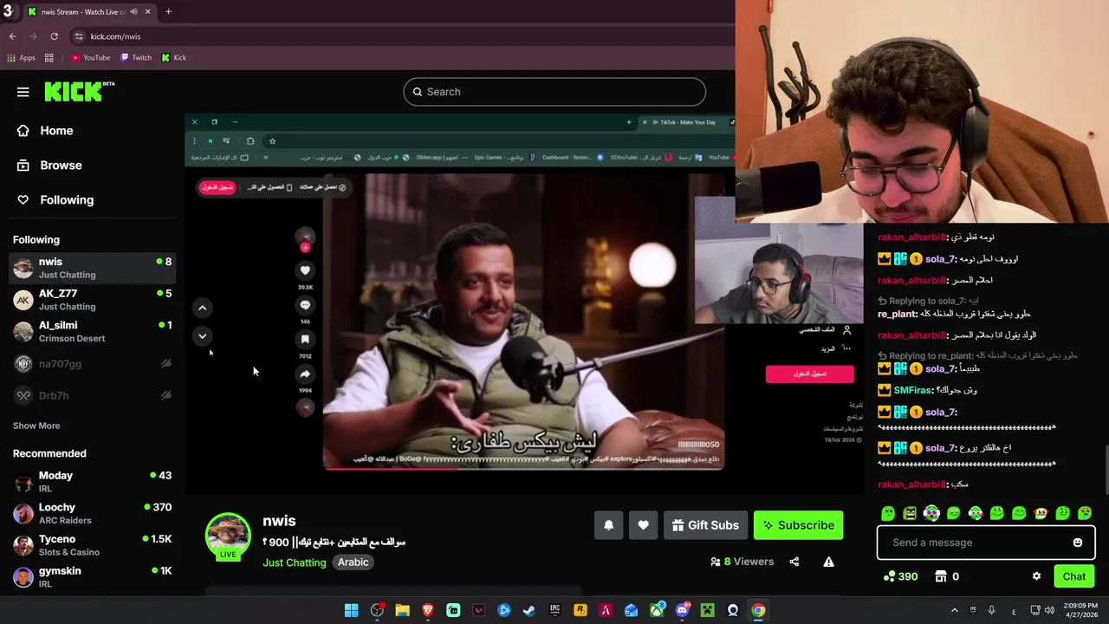Expand the list with Show More
The image size is (1109, 624).
(36, 426)
